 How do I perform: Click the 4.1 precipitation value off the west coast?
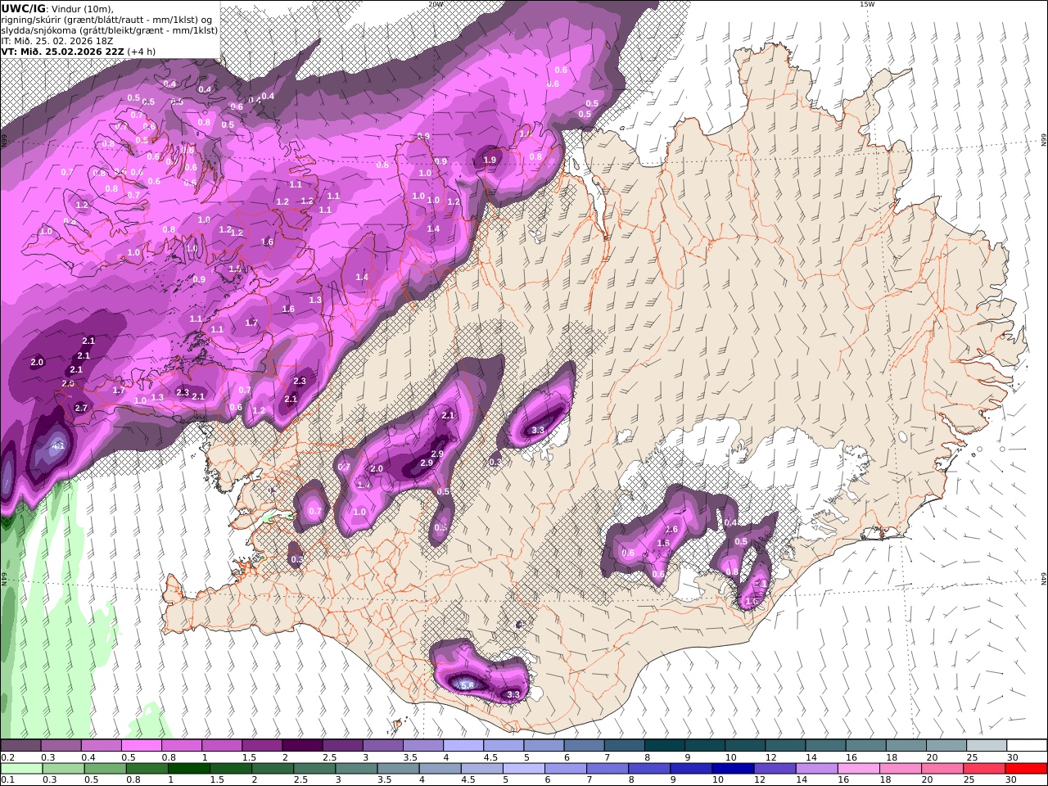58,446
